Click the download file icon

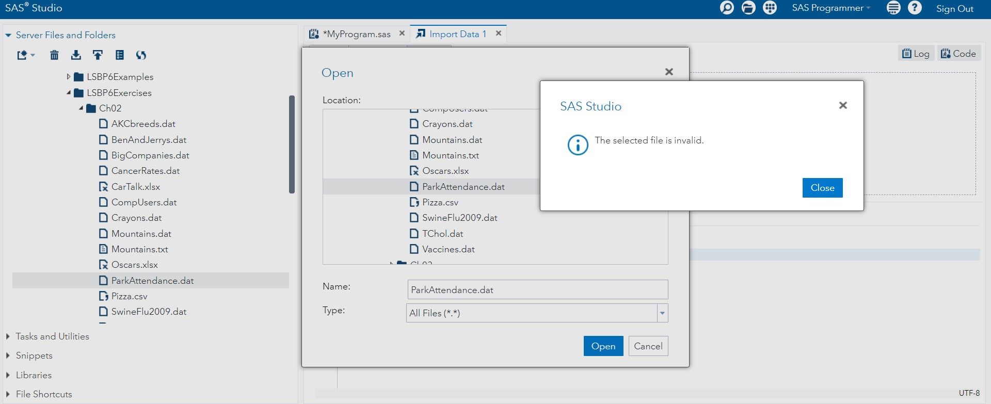tap(76, 55)
